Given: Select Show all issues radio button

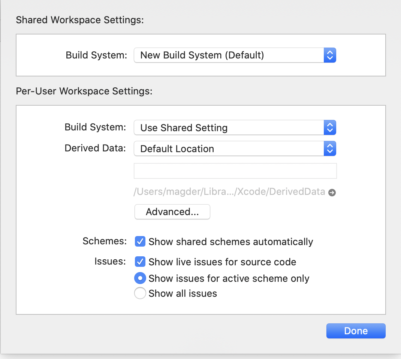Looking at the screenshot, I should pos(140,293).
